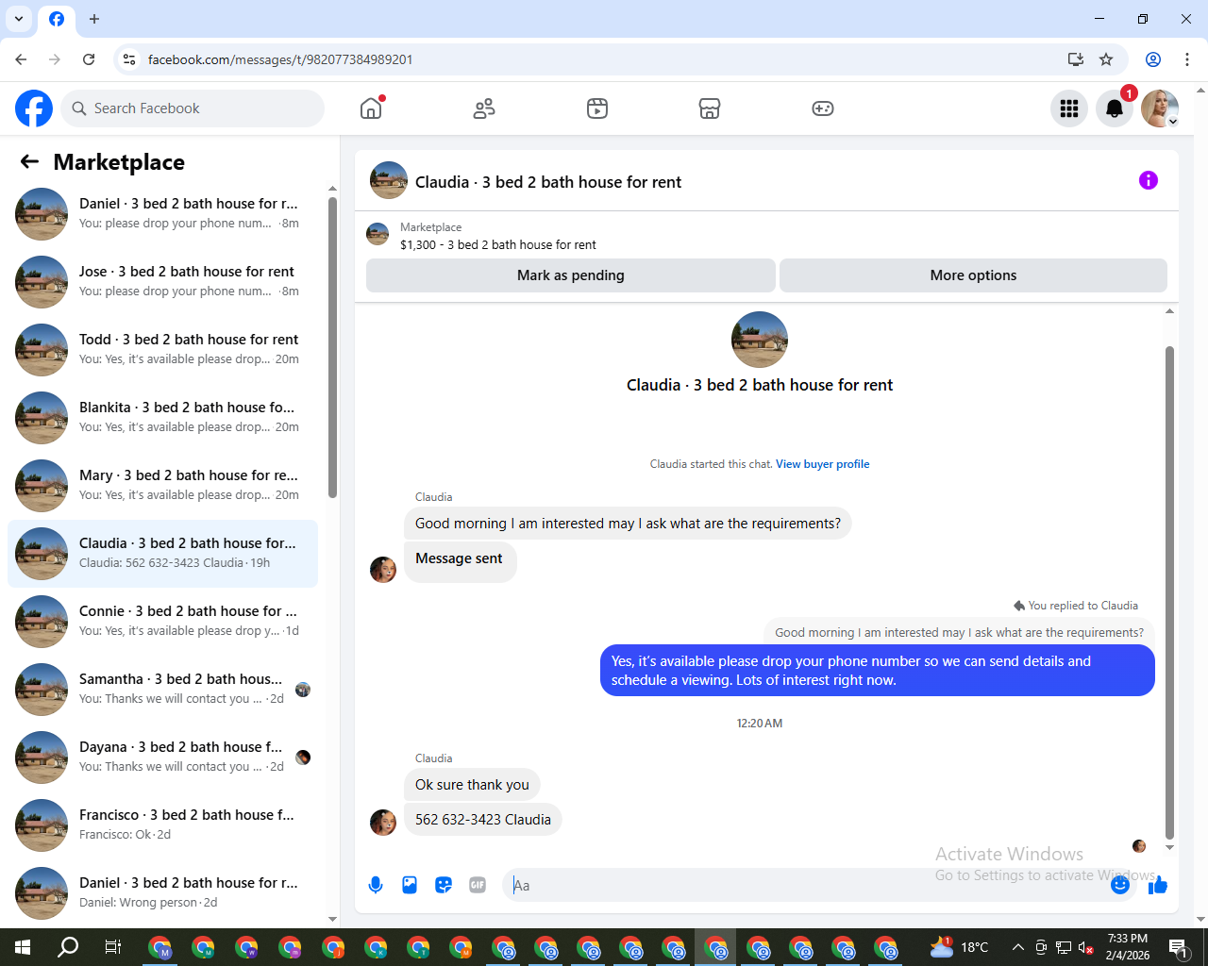
Task: Open the Gaming controller icon
Action: pos(823,108)
